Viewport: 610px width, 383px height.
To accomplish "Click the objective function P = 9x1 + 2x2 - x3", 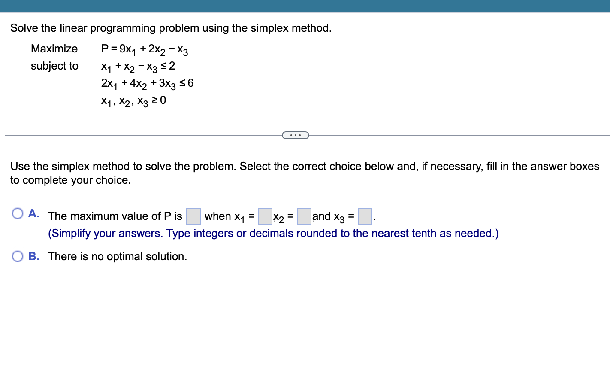I will click(x=144, y=49).
